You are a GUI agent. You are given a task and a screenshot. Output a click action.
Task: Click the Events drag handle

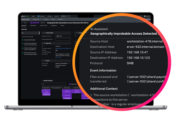tap(45, 61)
